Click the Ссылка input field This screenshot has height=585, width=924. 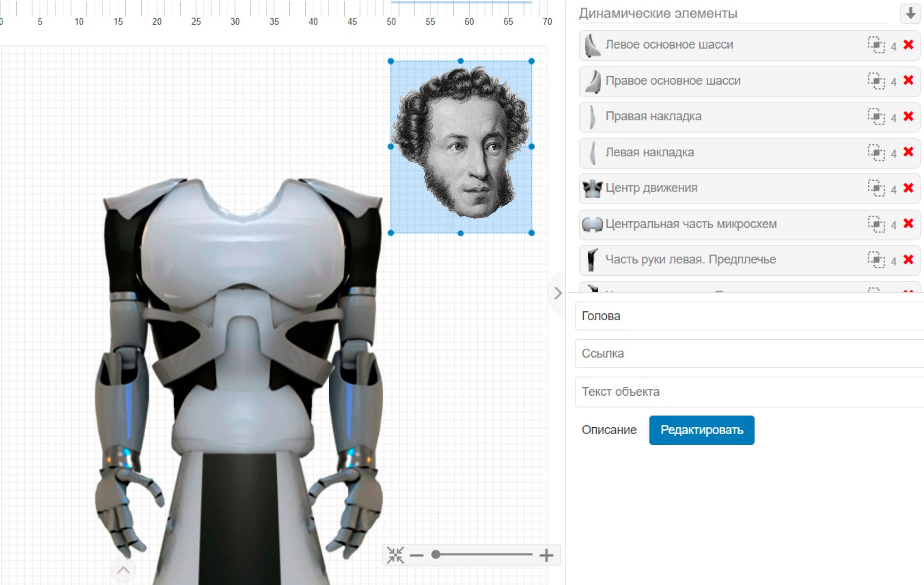(x=749, y=354)
